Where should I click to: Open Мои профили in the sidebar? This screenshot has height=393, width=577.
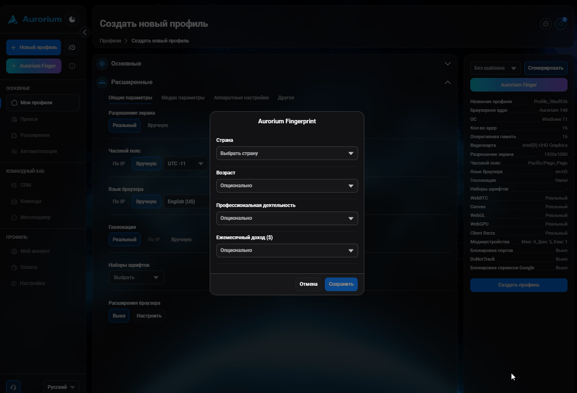(x=43, y=103)
